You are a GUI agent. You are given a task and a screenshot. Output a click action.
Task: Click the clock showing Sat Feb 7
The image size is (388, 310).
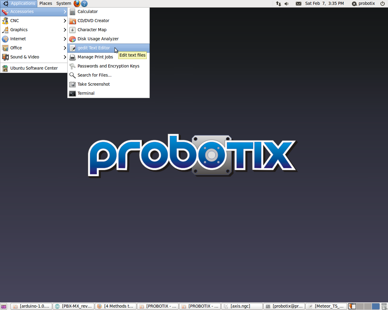click(324, 4)
